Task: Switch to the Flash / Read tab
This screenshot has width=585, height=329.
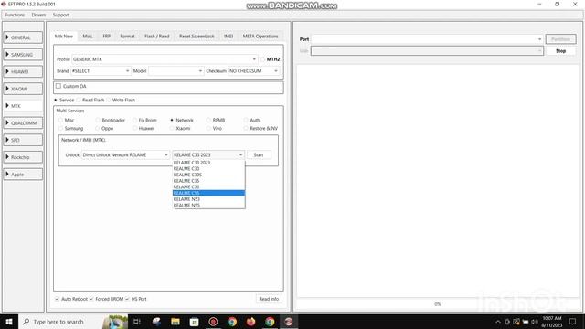Action: click(156, 37)
